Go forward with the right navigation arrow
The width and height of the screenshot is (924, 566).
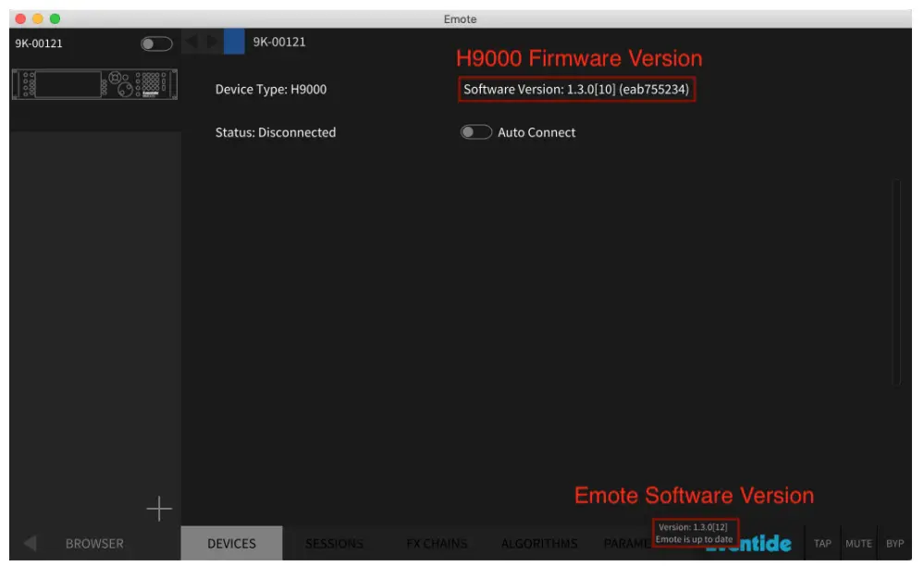212,42
